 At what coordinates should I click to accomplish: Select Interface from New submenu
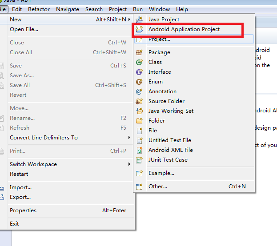tap(194, 72)
